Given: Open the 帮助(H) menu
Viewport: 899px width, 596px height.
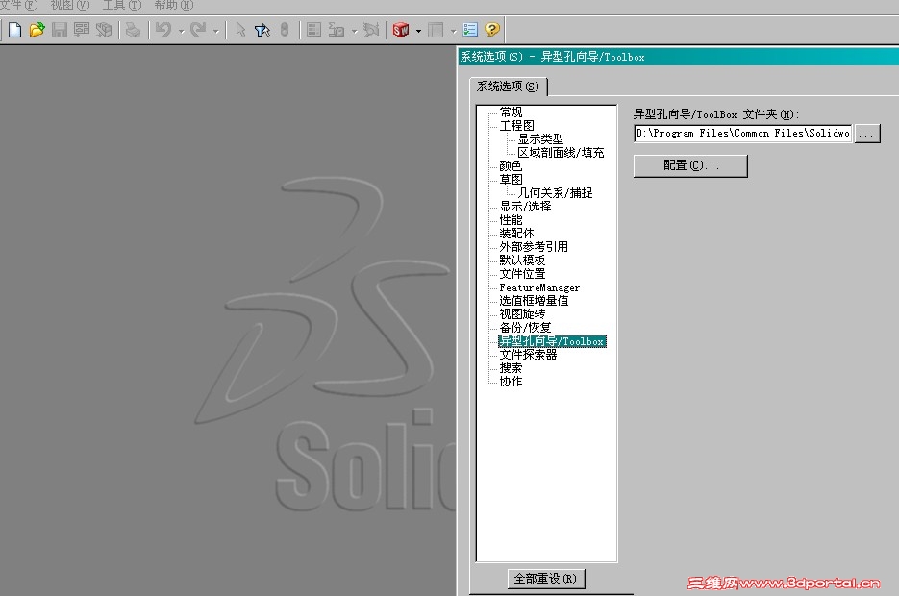Looking at the screenshot, I should (x=174, y=5).
